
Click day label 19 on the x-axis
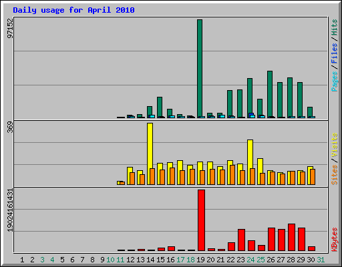pyautogui.click(x=200, y=260)
